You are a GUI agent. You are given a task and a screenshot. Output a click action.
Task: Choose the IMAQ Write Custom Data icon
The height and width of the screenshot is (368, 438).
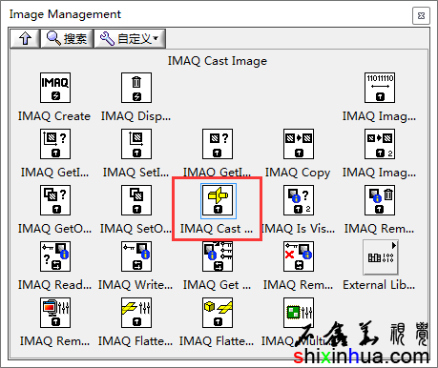tap(136, 256)
